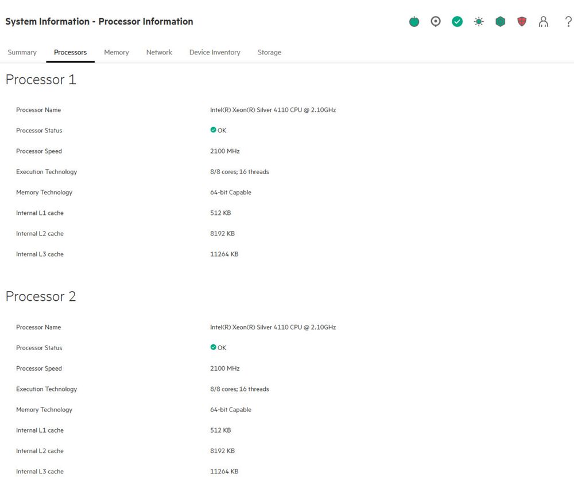Open the system health checkmark icon

[x=457, y=22]
